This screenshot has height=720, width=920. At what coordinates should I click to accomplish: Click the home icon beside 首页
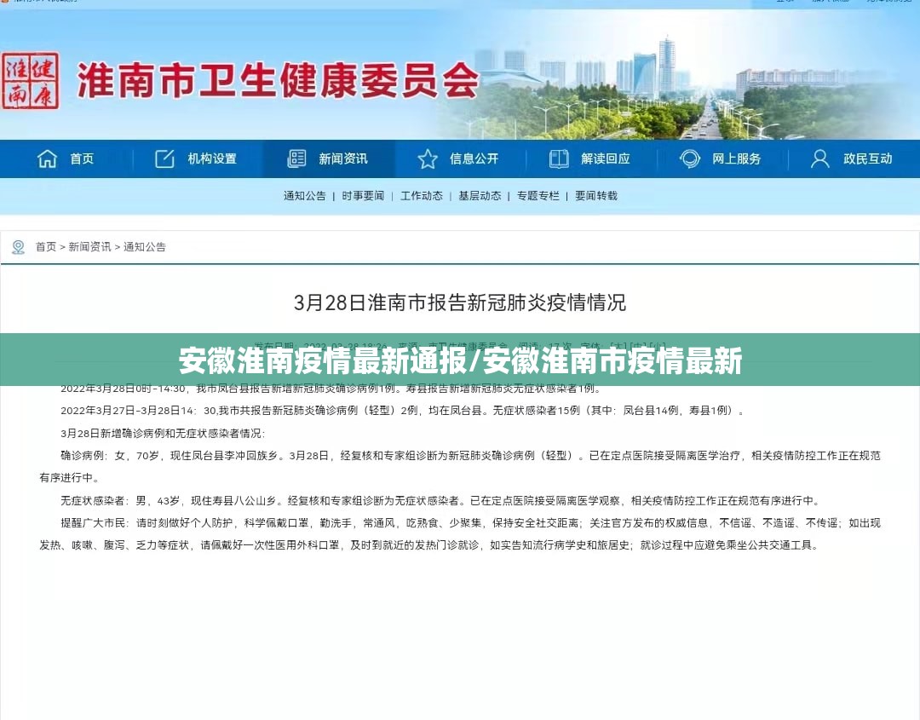(x=47, y=158)
